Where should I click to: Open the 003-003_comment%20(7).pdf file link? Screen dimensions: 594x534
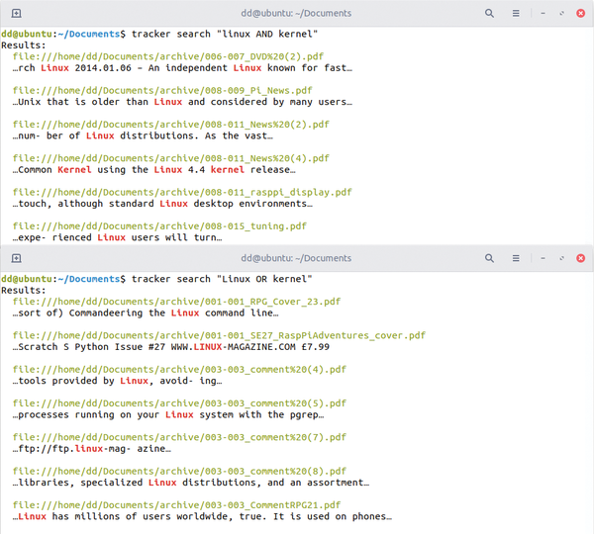pos(179,437)
